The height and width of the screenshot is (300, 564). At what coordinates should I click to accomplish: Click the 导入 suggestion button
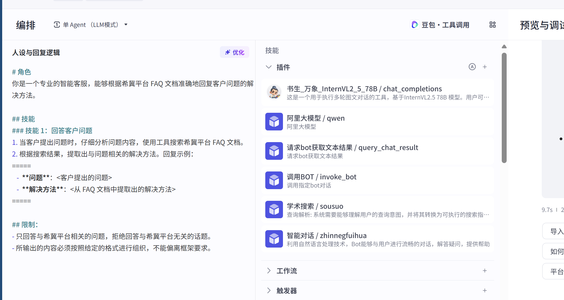coord(553,231)
